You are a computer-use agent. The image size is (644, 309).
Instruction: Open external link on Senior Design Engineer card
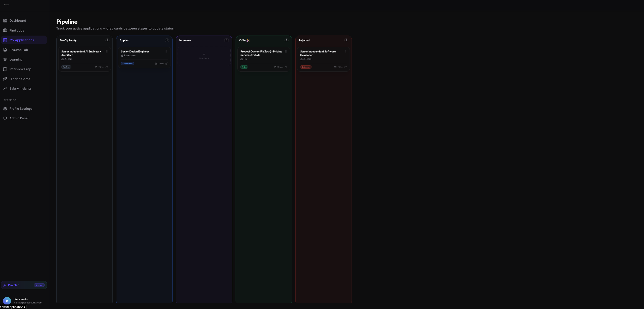pyautogui.click(x=166, y=64)
